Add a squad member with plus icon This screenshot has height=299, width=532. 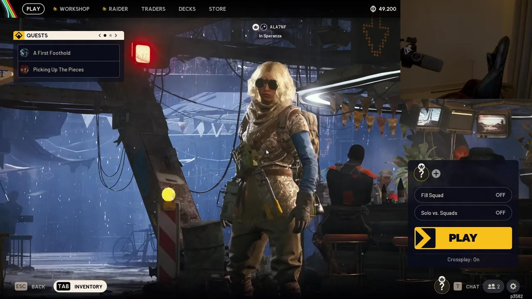click(x=436, y=174)
